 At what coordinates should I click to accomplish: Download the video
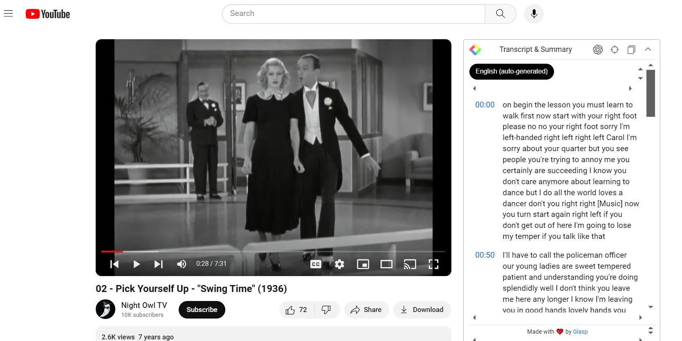pos(422,310)
